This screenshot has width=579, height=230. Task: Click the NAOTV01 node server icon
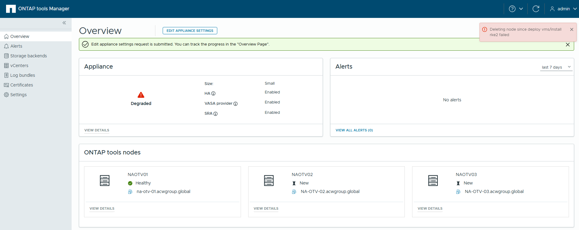(x=105, y=181)
